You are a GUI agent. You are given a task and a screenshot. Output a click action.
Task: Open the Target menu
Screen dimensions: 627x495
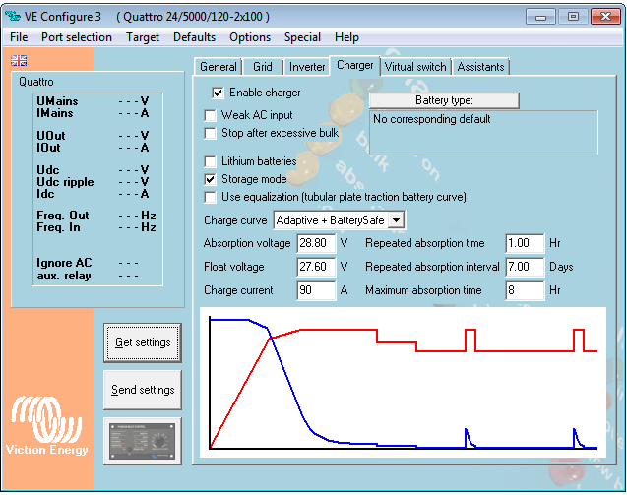143,37
